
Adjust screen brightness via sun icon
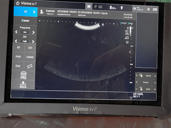(148, 9)
